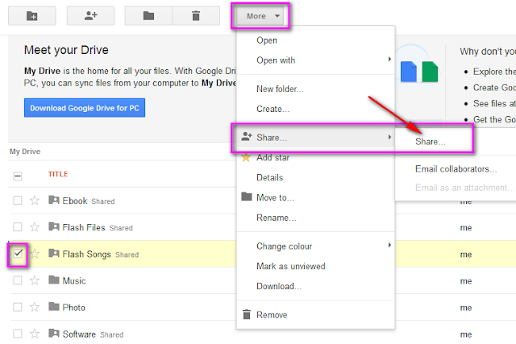Select Download... menu item
This screenshot has width=516, height=344.
[315, 286]
